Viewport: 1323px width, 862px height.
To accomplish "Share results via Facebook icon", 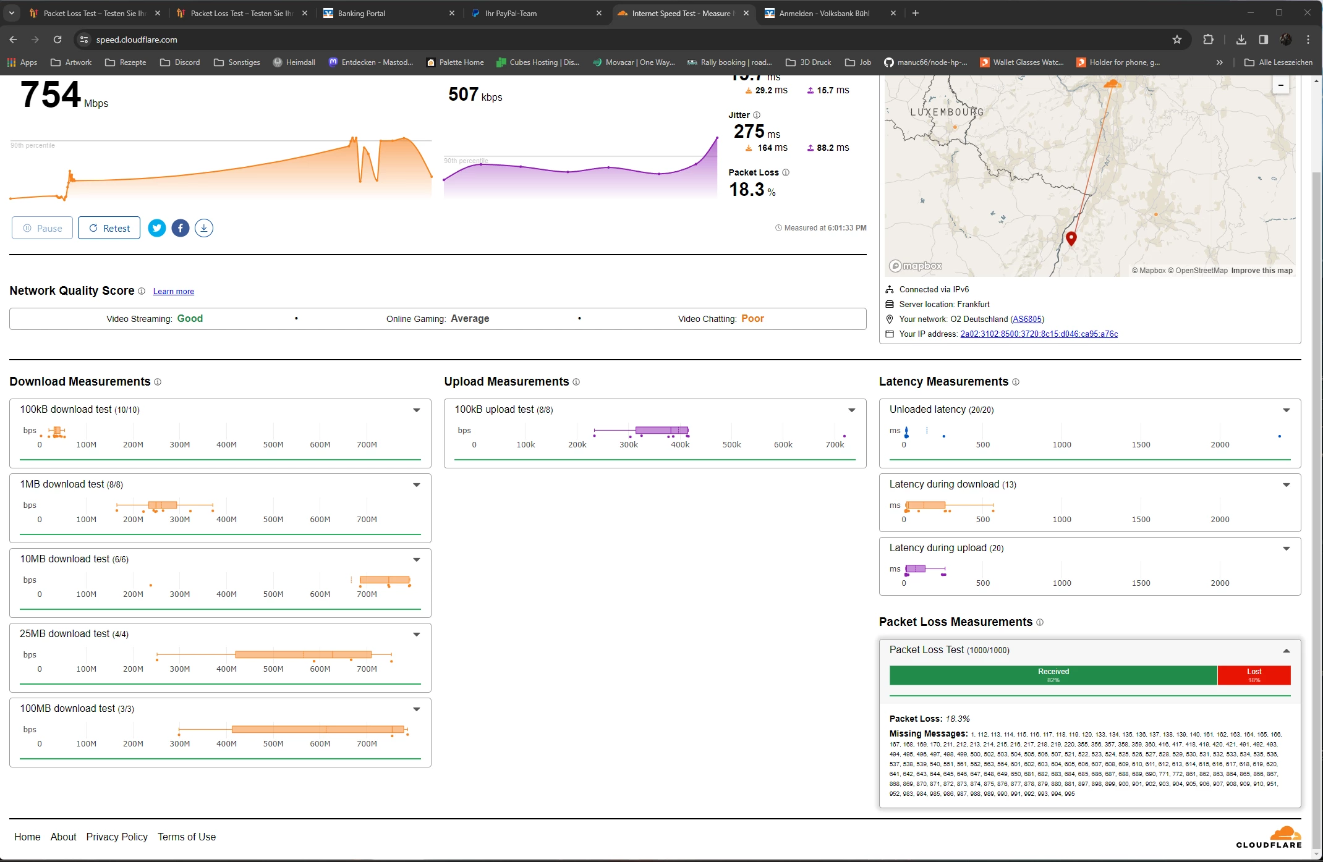I will [181, 228].
